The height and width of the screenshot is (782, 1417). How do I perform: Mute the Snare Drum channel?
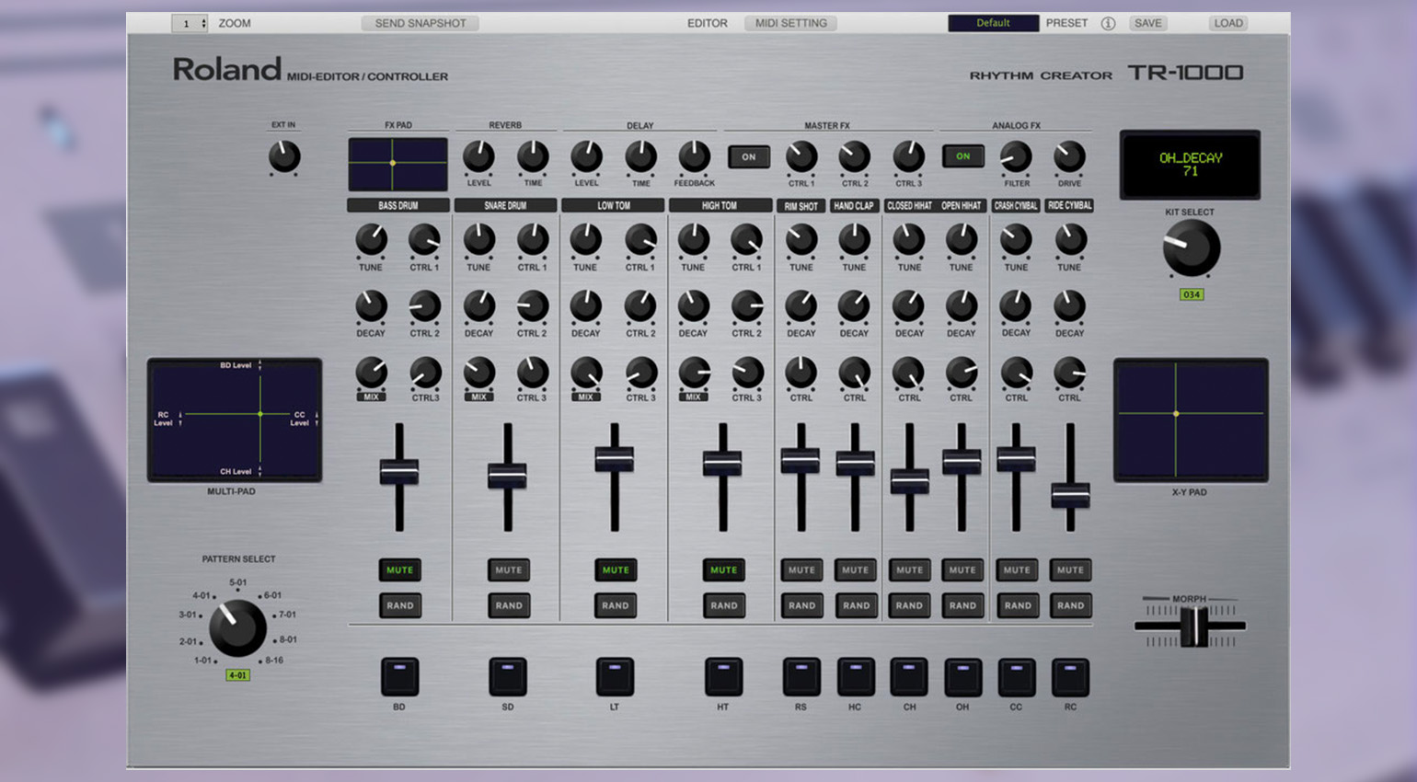point(508,570)
